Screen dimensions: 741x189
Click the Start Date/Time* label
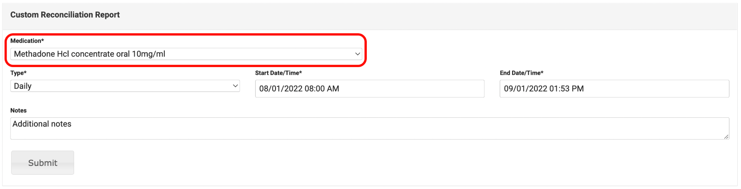[278, 73]
